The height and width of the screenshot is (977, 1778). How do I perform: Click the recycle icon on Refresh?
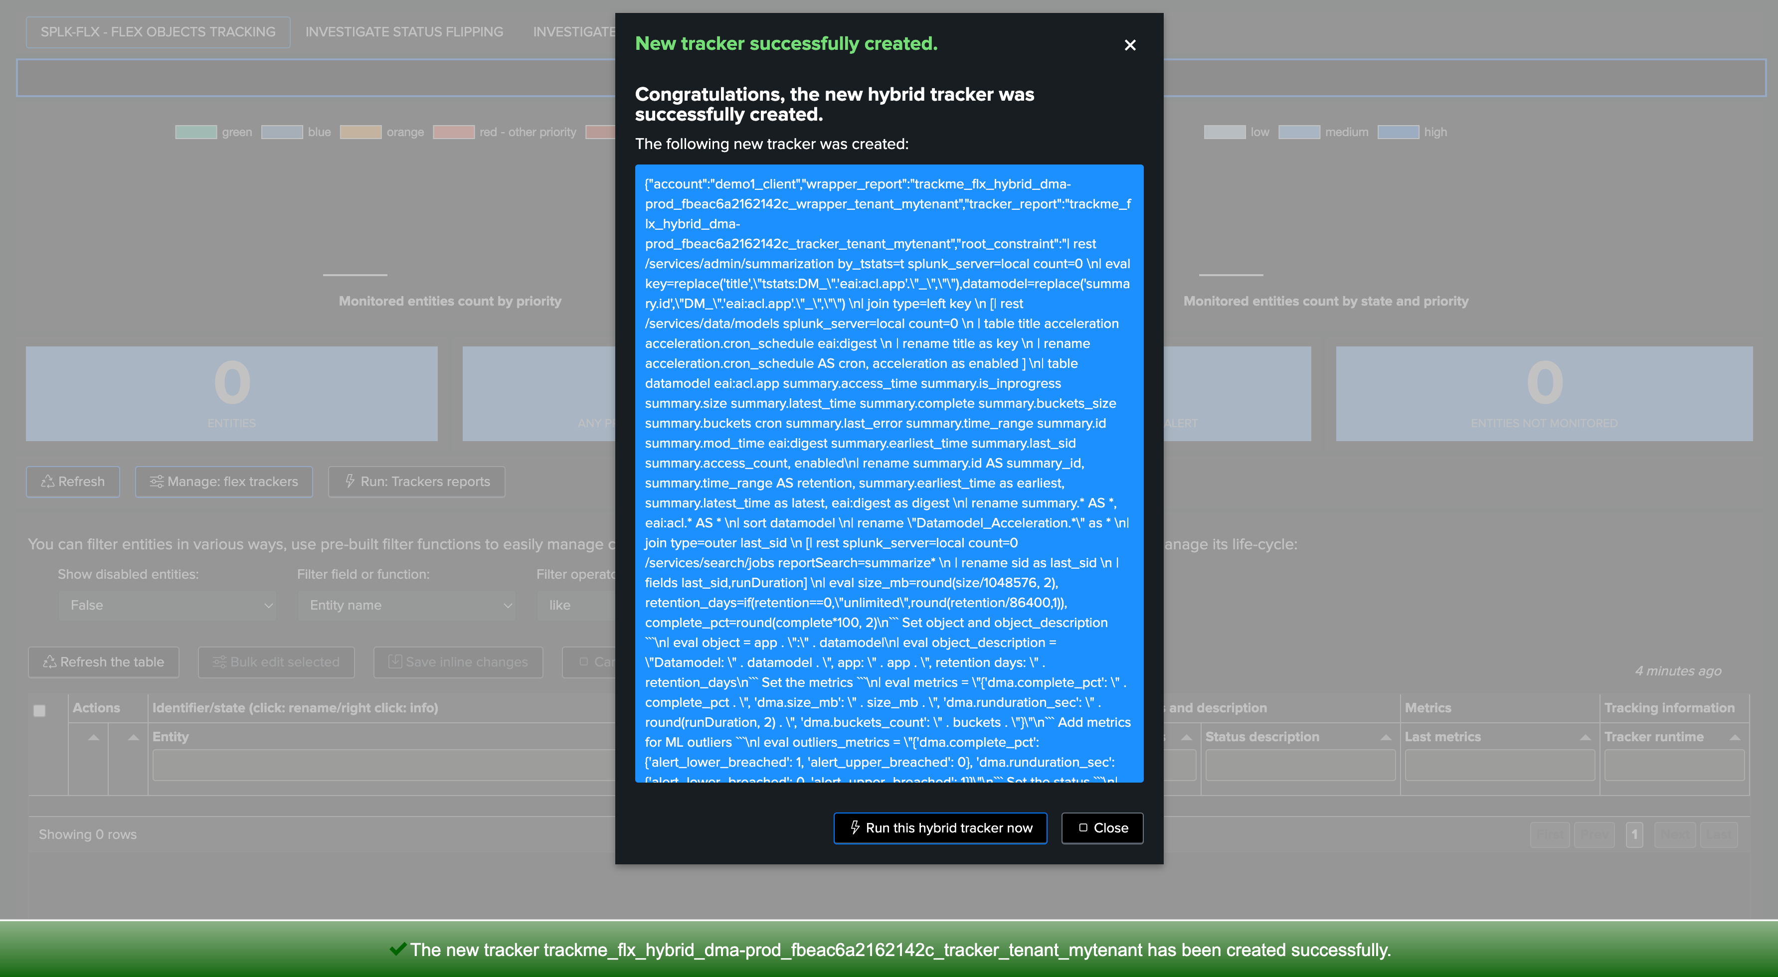tap(48, 482)
